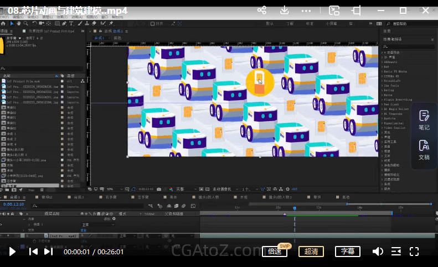438x267 pixels.
Task: Click the play button in the video player
Action: pos(12,252)
